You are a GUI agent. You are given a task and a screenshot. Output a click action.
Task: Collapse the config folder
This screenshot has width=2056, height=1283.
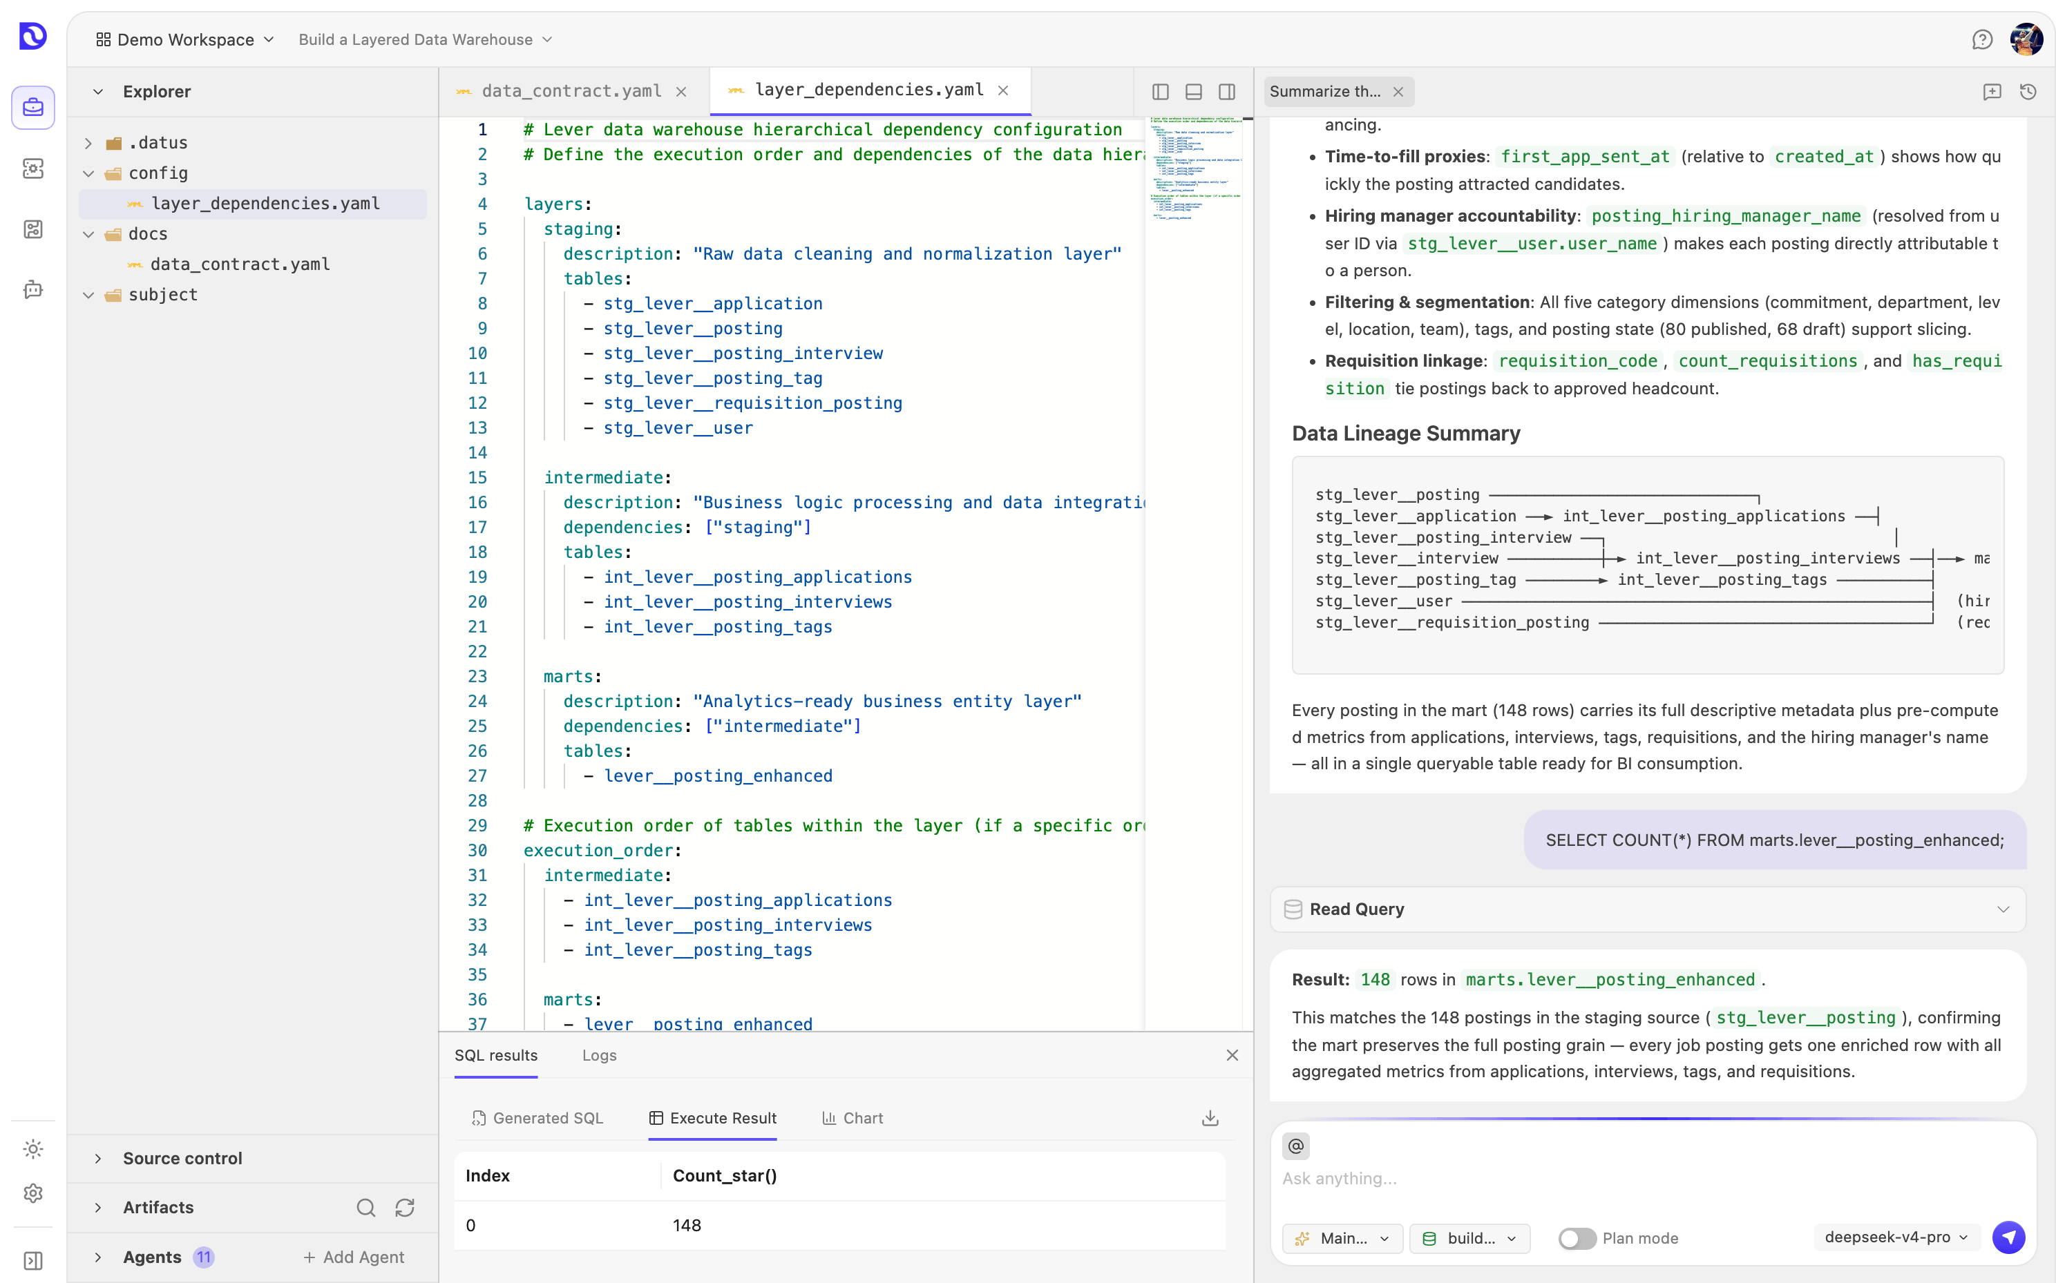click(88, 174)
